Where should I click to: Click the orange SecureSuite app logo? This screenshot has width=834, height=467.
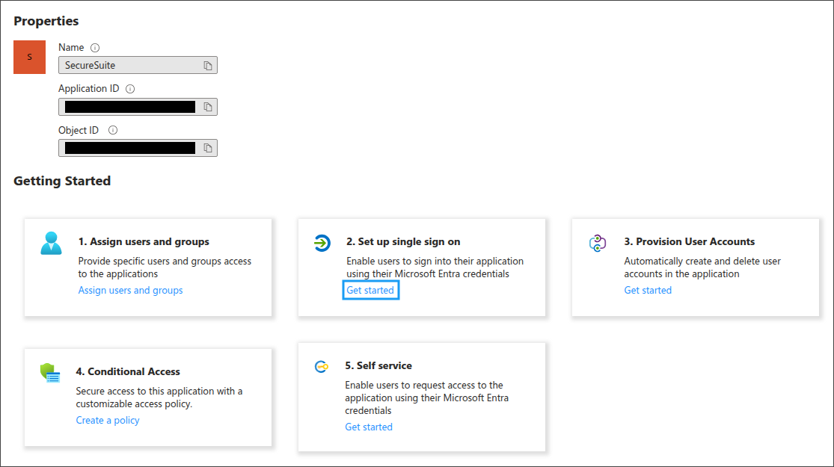tap(30, 57)
